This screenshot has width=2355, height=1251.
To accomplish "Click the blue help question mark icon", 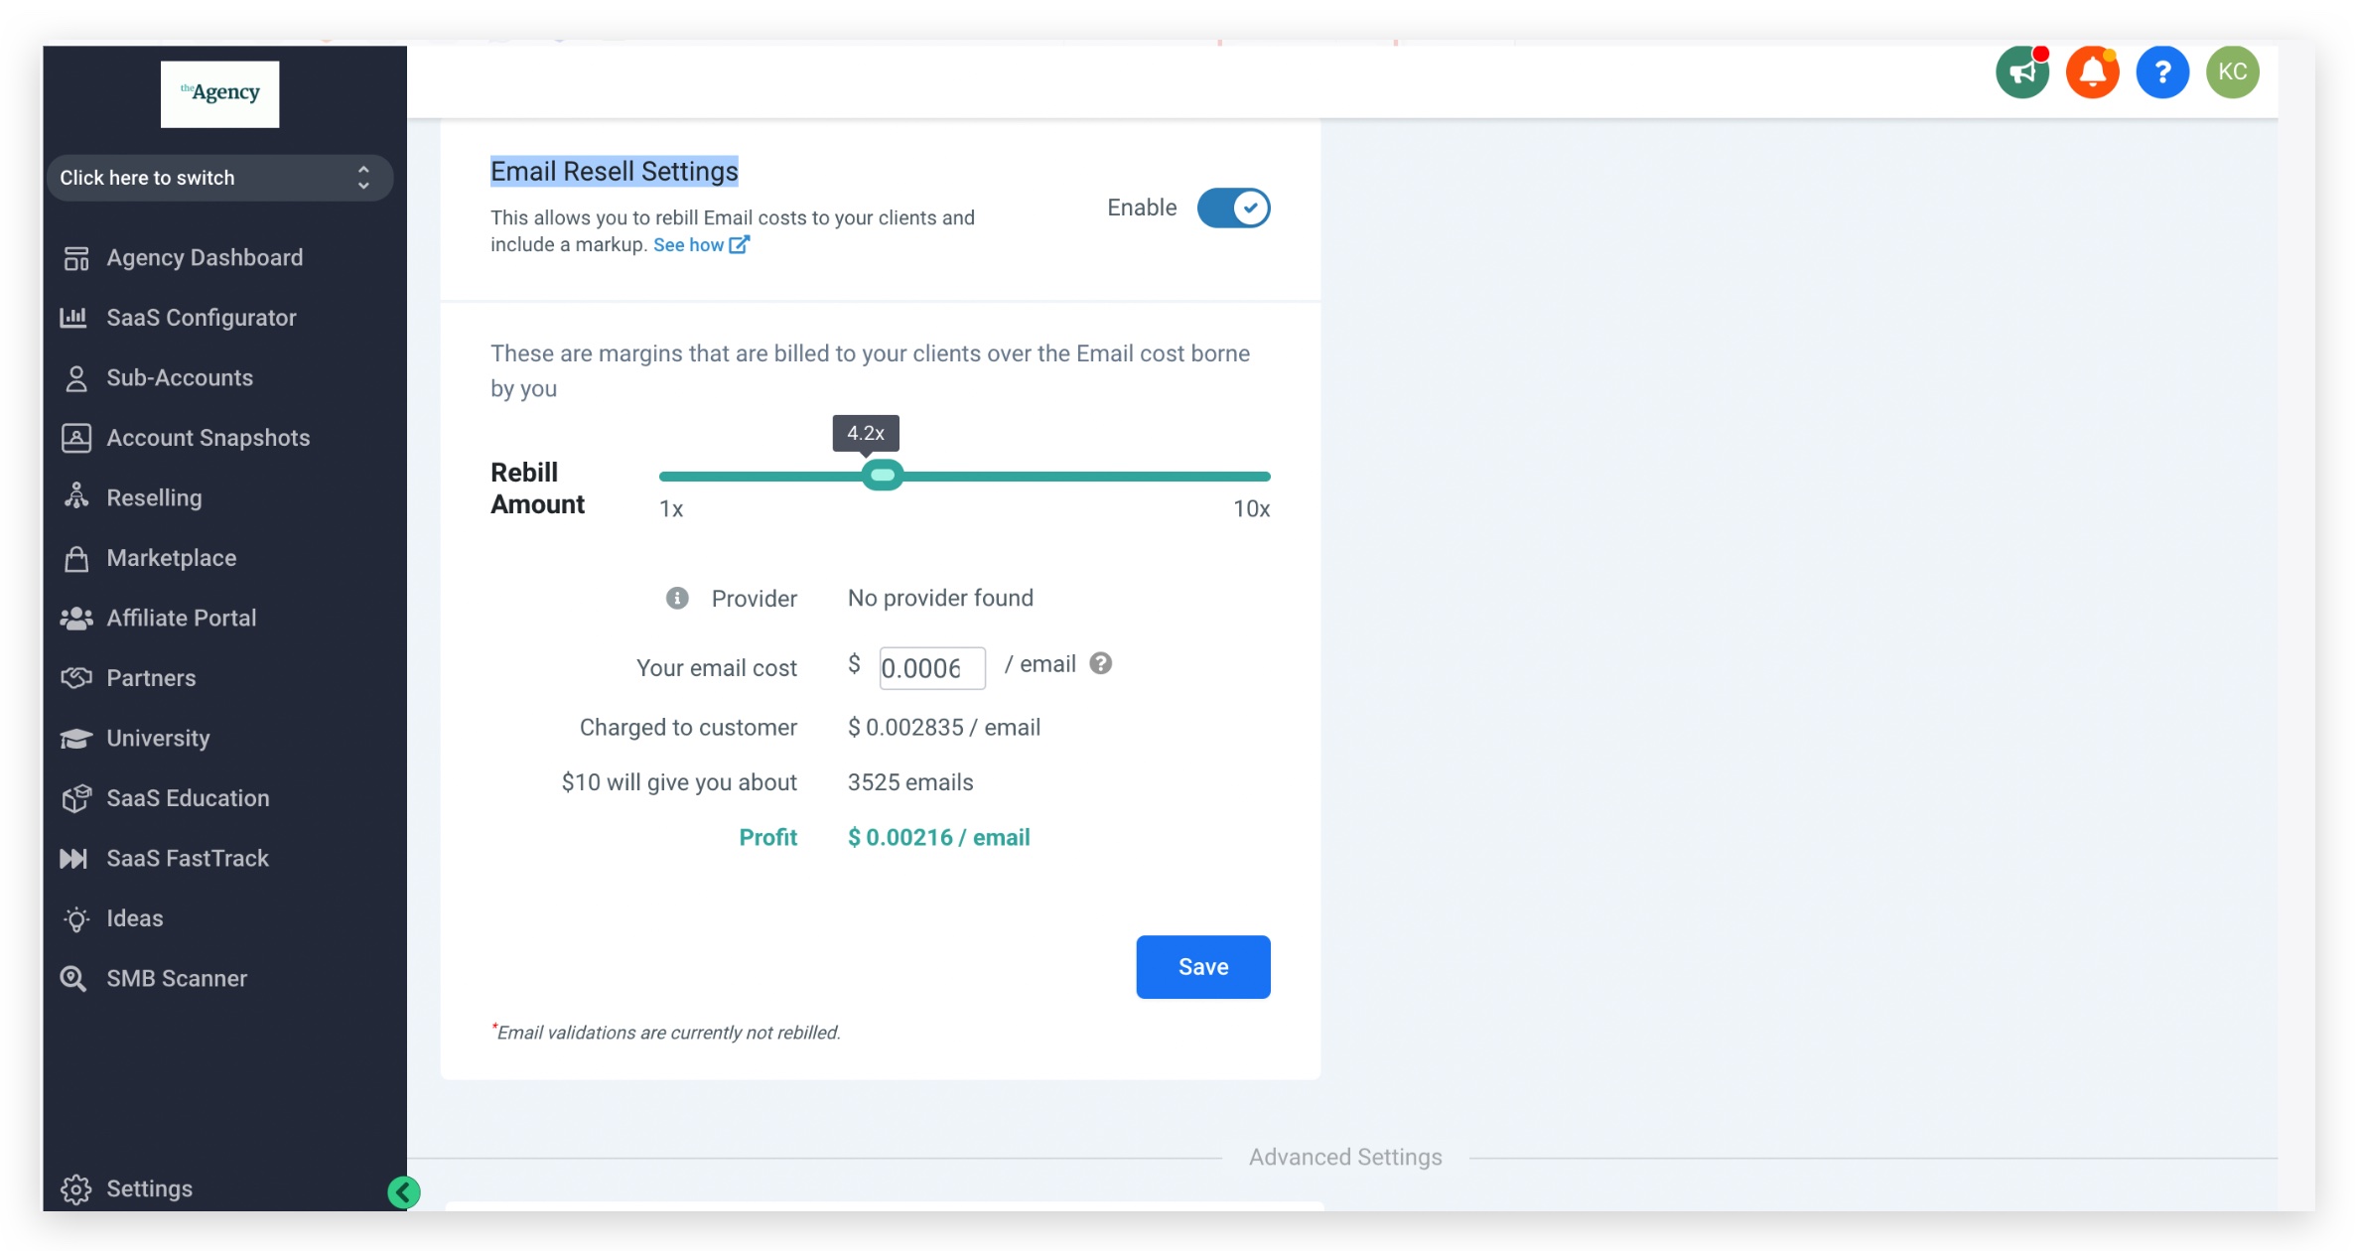I will [2162, 72].
